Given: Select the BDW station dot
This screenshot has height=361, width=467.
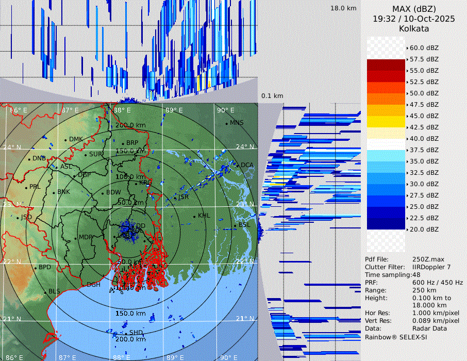Looking at the screenshot, I should [x=103, y=193].
